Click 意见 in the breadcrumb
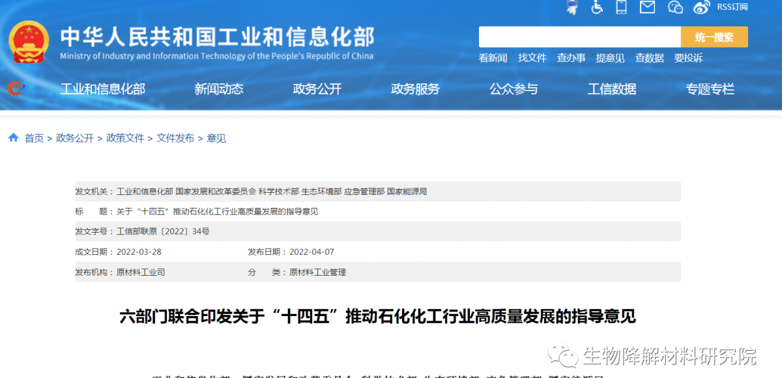This screenshot has height=378, width=782. [x=216, y=138]
